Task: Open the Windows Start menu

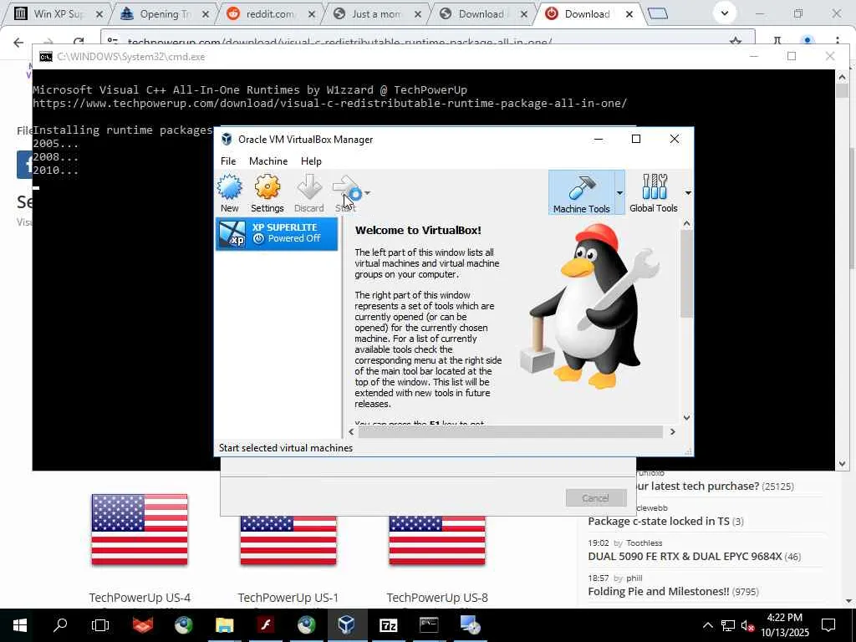Action: pos(20,625)
